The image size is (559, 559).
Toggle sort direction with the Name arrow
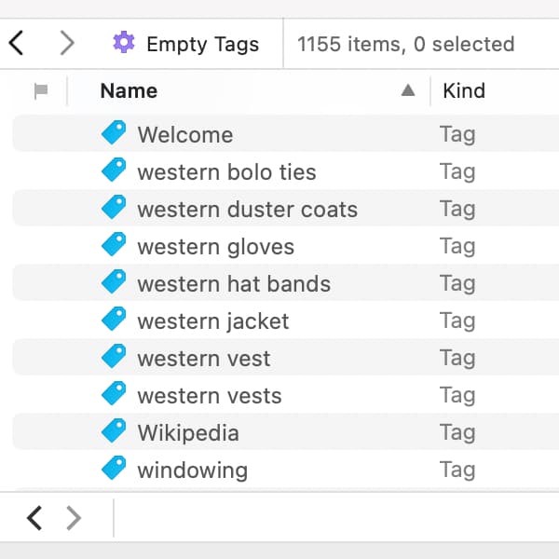pos(407,91)
